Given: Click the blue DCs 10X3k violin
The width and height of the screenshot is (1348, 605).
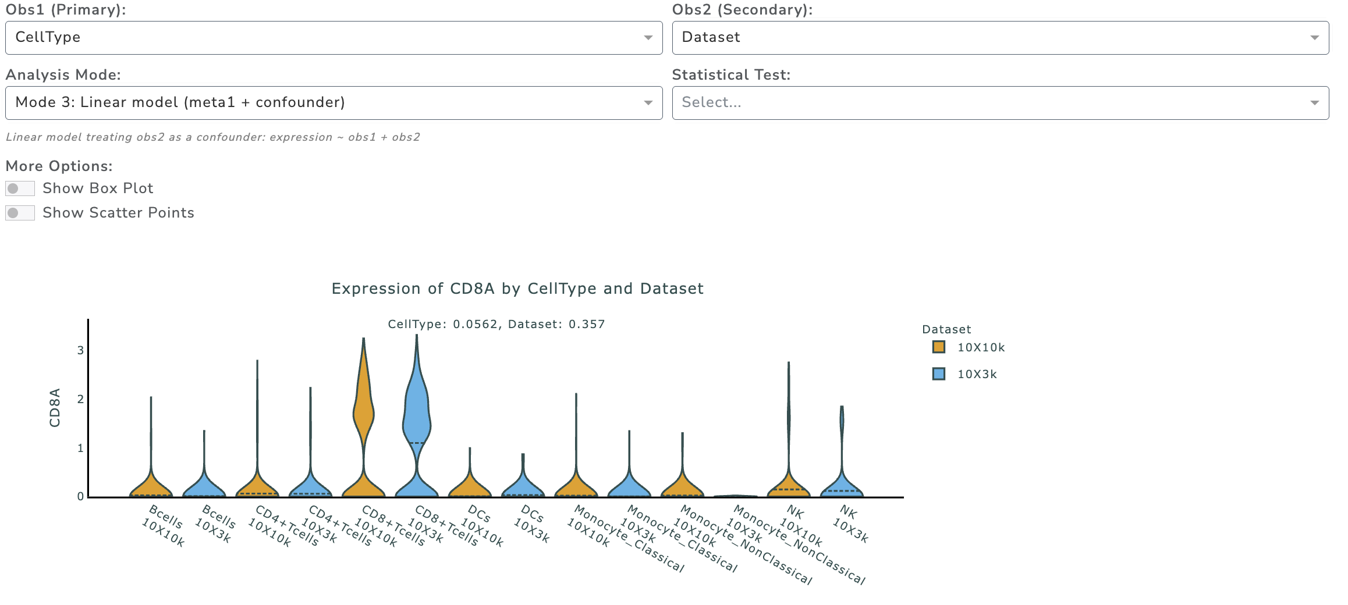Looking at the screenshot, I should [523, 486].
